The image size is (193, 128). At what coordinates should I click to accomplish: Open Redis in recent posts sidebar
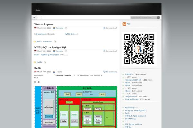[x=127, y=113]
